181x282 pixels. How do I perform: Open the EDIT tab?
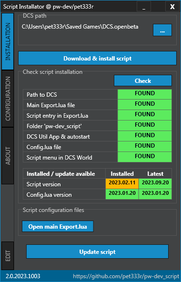point(8,255)
